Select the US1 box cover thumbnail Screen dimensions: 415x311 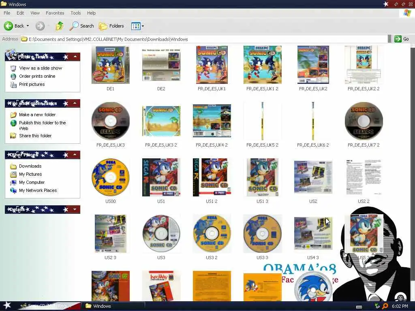[x=161, y=177]
